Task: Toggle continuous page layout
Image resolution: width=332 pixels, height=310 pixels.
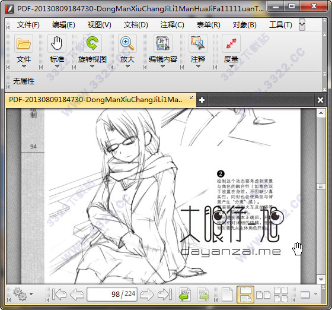Action: (245, 294)
